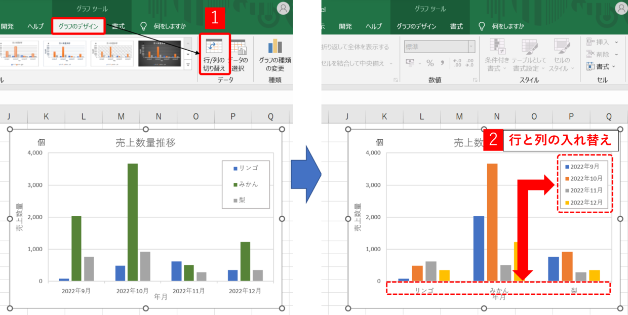Open the 数値 group dialog launcher
This screenshot has height=315, width=628.
point(475,80)
